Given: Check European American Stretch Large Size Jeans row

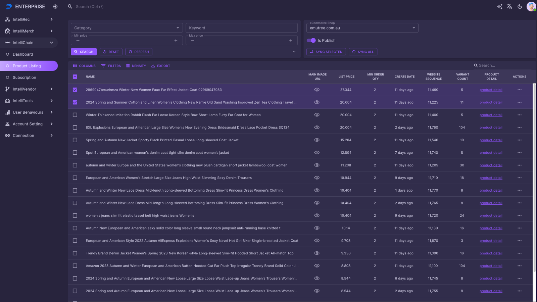Looking at the screenshot, I should [x=75, y=178].
